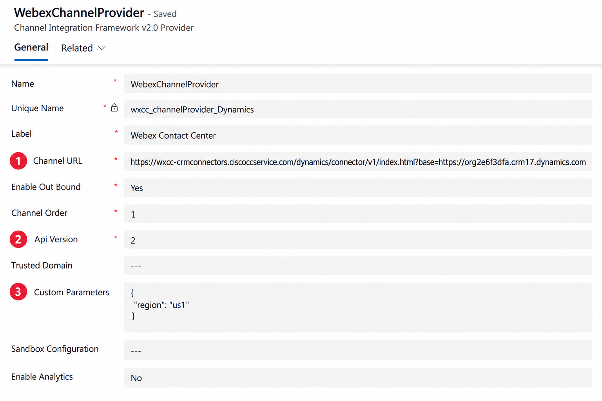
Task: Click the Channel URL field value
Action: pos(358,162)
